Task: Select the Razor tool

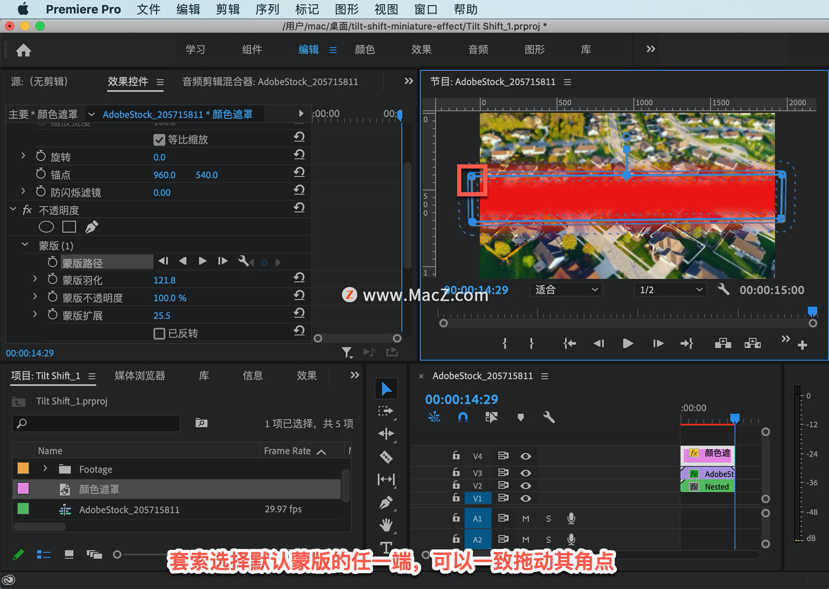Action: (386, 457)
